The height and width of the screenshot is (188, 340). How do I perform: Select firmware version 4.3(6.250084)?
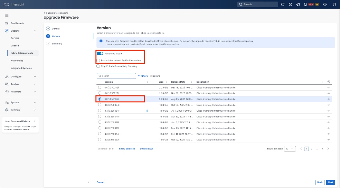100,111
